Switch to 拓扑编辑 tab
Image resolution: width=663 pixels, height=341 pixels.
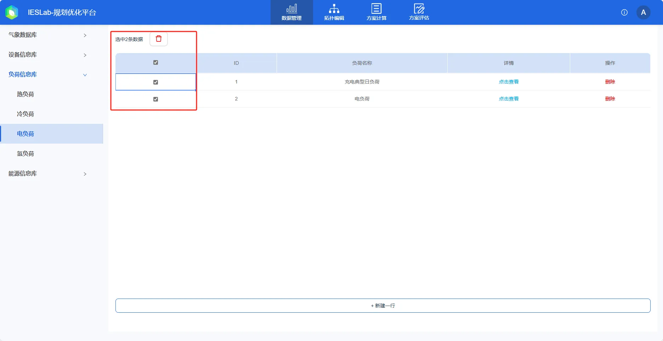point(334,12)
